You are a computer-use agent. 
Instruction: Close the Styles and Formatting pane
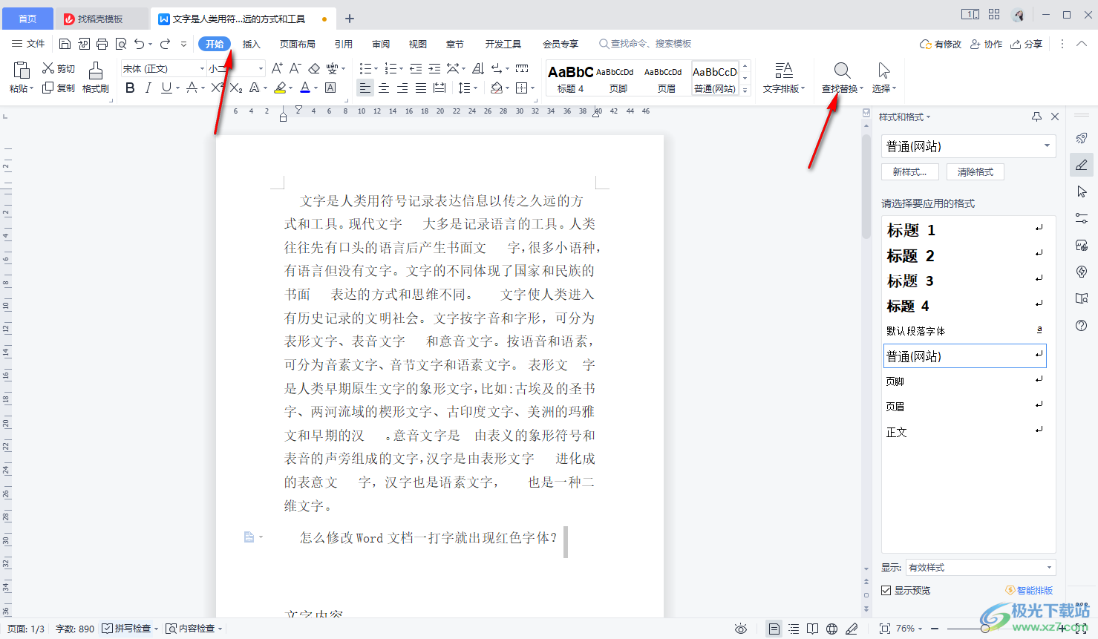coord(1055,117)
